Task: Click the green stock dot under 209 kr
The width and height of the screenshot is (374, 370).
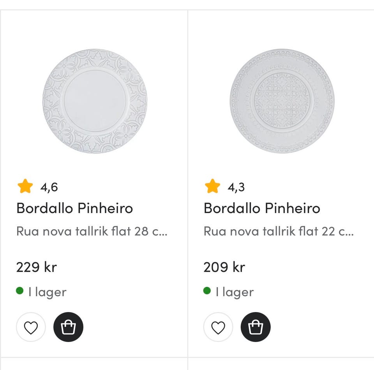Action: tap(207, 291)
